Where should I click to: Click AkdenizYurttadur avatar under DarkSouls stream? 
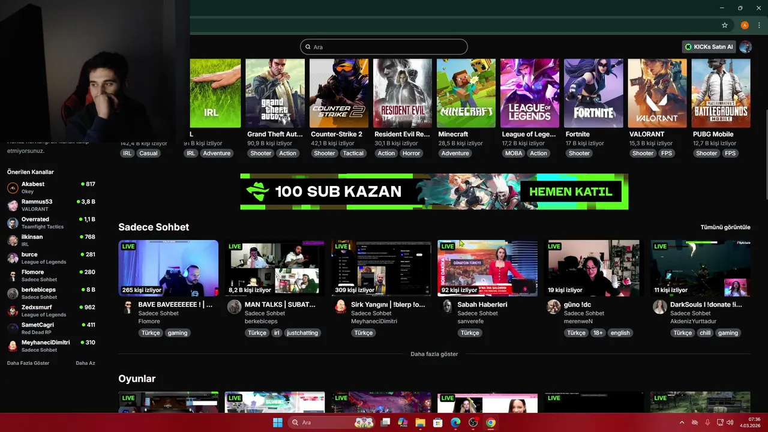click(660, 307)
